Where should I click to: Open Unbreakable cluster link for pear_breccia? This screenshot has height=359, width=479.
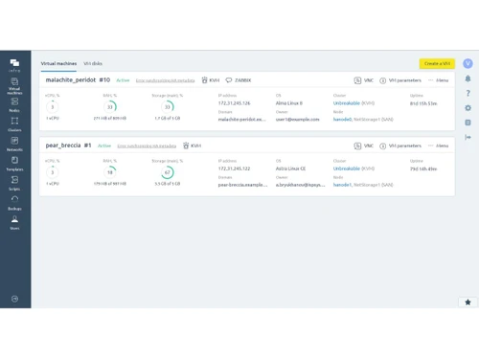point(347,168)
